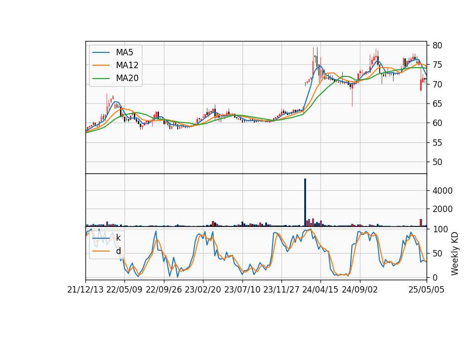Click the 24/09/02 date tick label
The width and height of the screenshot is (474, 341).
[360, 290]
